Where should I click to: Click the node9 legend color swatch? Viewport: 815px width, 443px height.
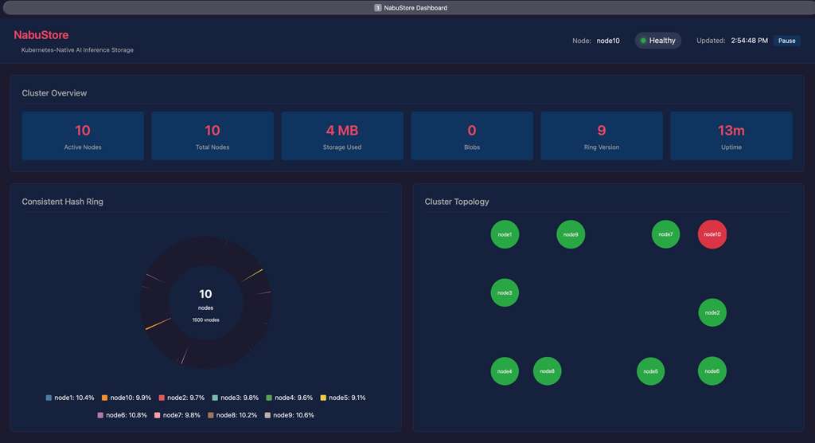coord(267,415)
